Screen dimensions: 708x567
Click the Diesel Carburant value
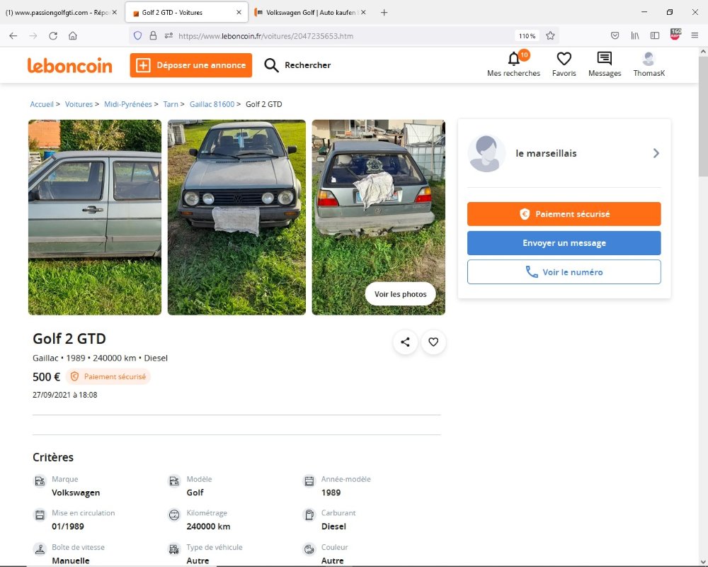tap(333, 527)
